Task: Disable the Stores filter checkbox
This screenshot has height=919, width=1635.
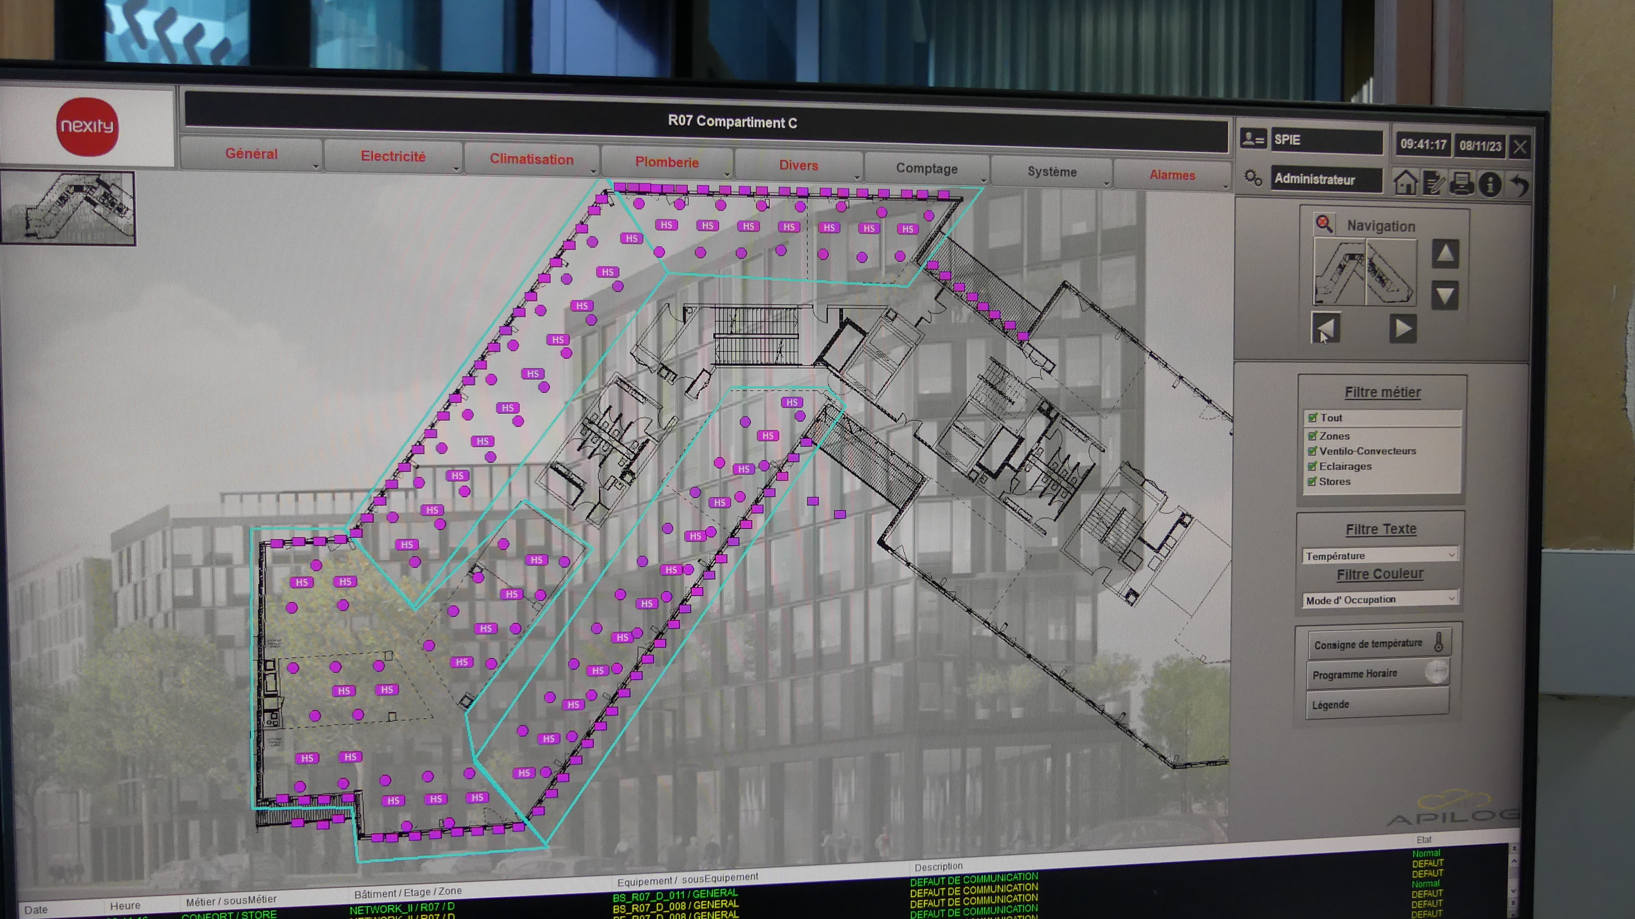Action: point(1312,482)
